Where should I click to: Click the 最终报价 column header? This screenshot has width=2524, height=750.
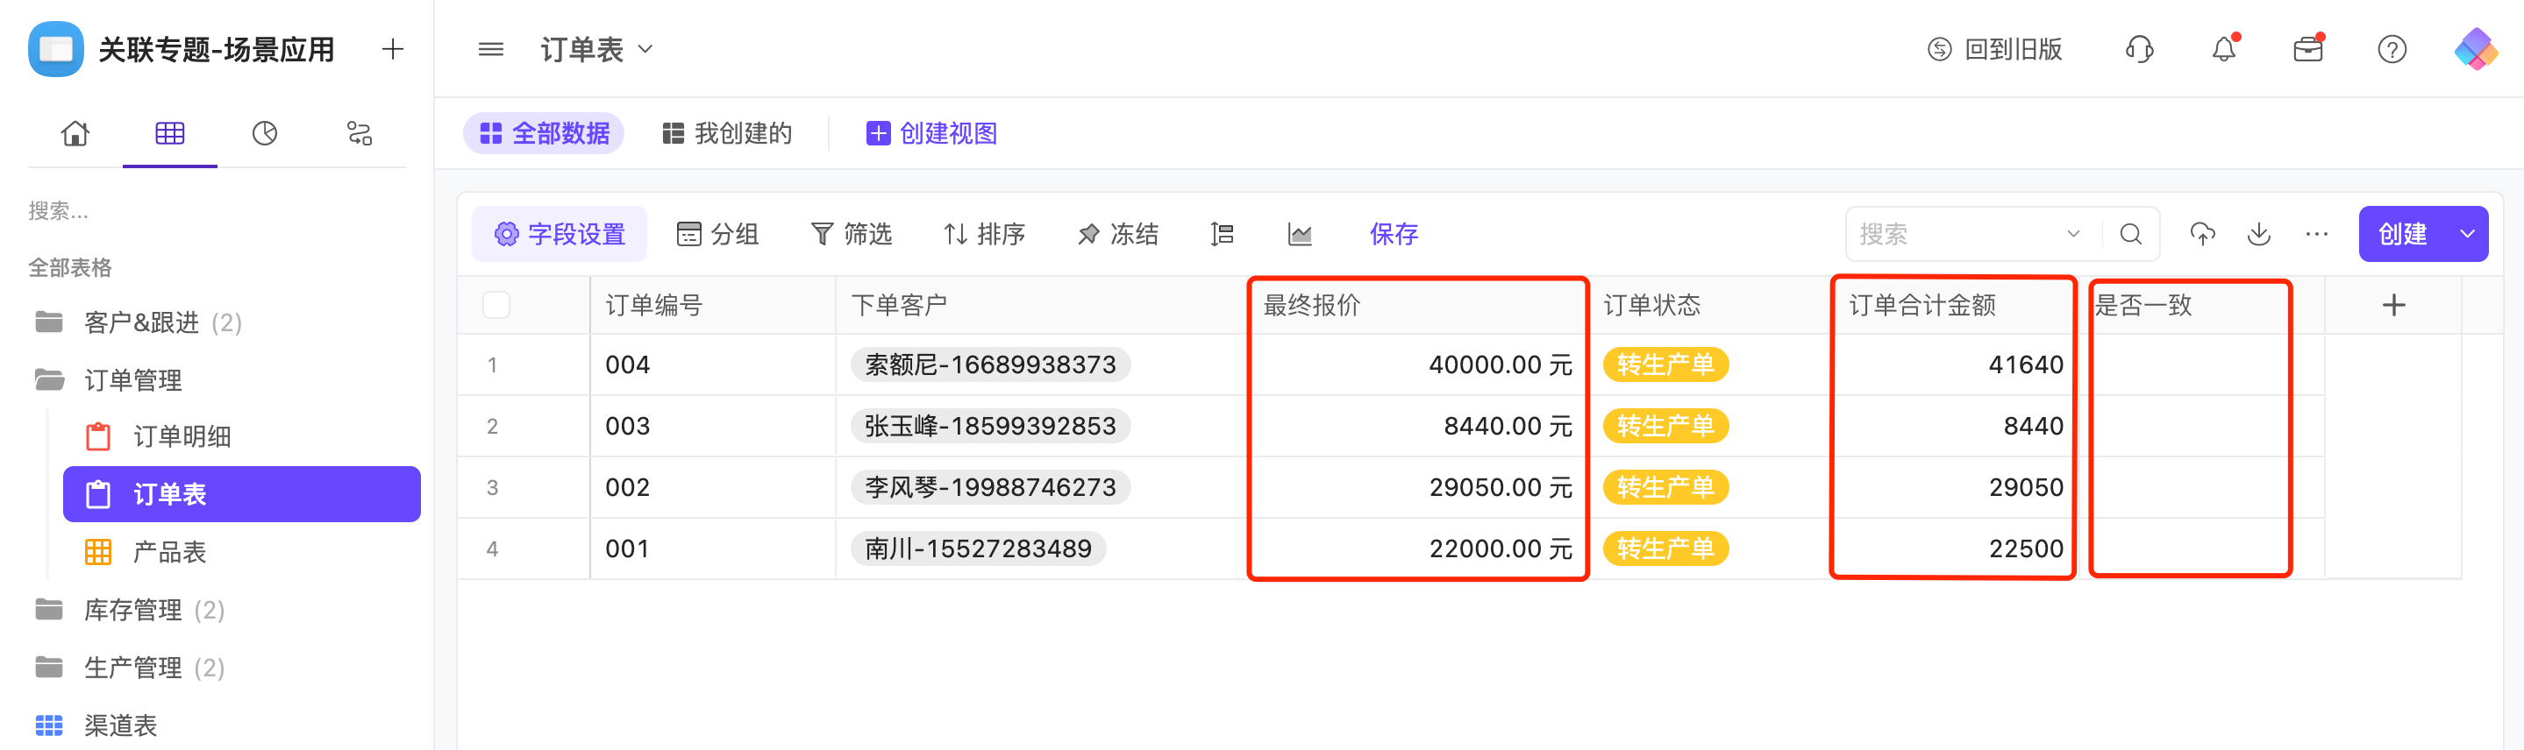pyautogui.click(x=1418, y=306)
